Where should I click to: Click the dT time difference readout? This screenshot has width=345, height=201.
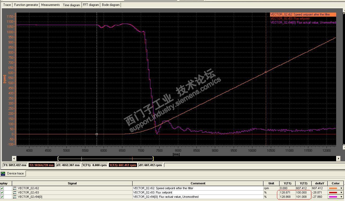point(68,165)
